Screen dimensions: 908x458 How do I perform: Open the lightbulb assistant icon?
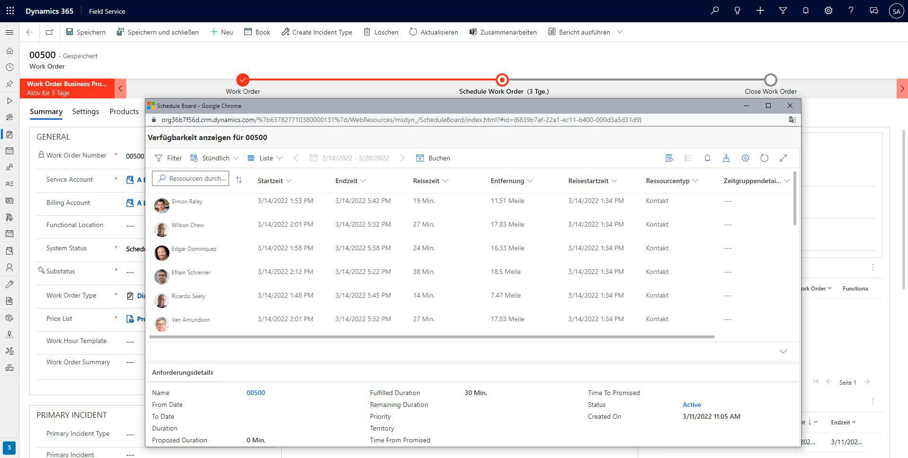[737, 11]
